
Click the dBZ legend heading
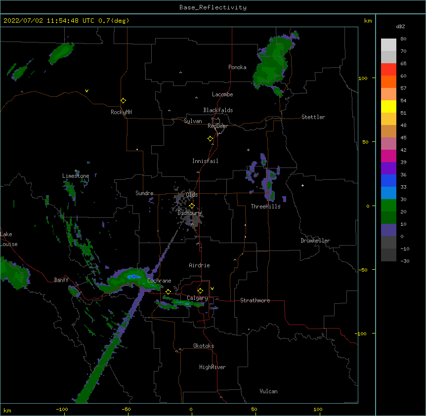pos(400,27)
